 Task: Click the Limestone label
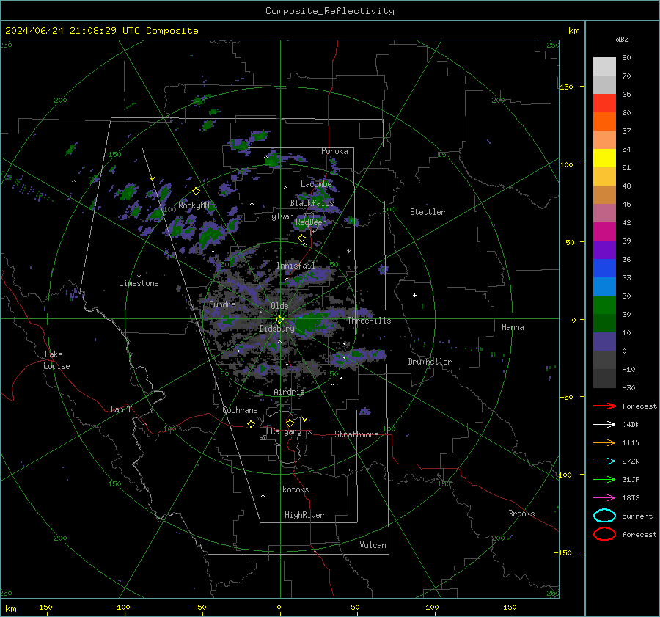coord(139,283)
